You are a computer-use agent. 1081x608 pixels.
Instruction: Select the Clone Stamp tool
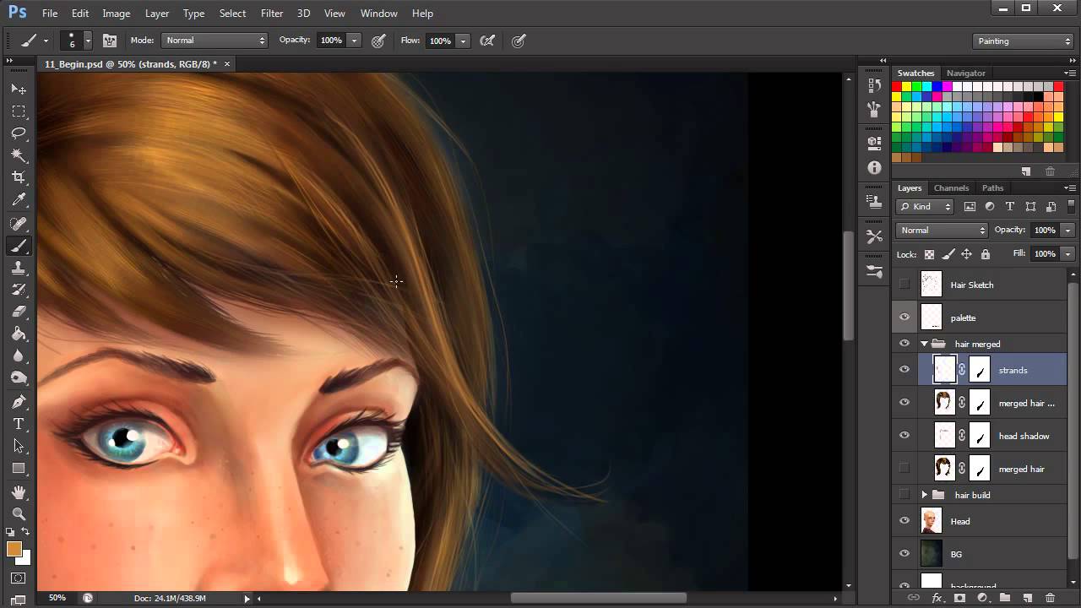pos(19,268)
